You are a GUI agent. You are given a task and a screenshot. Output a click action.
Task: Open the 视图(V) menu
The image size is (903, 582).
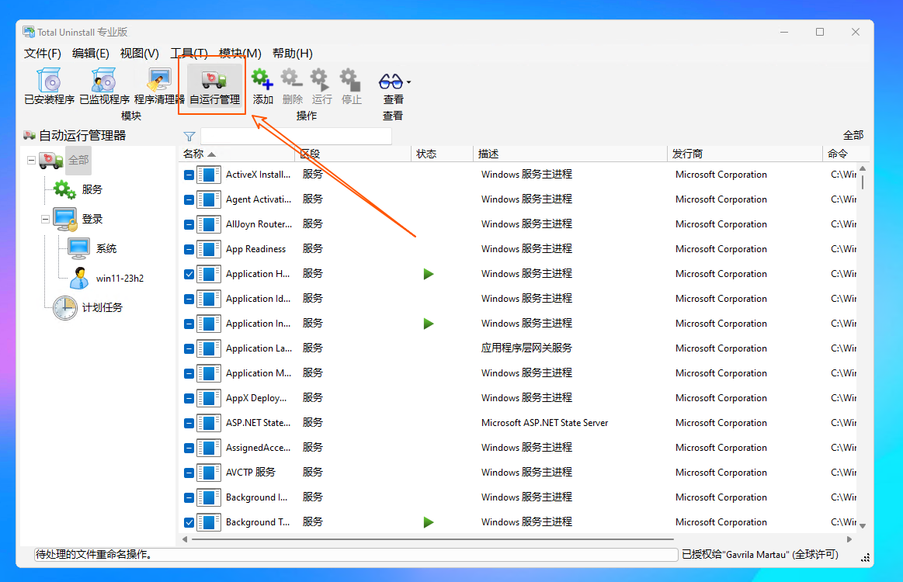[x=139, y=54]
